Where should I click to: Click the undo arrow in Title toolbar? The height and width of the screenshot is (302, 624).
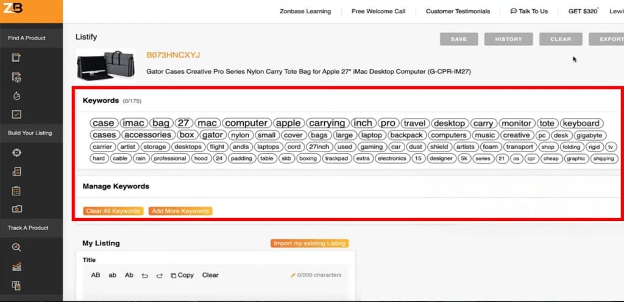point(144,275)
